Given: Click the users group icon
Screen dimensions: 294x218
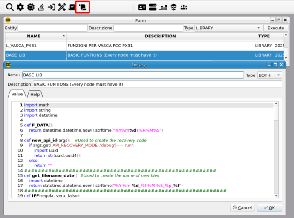Looking at the screenshot, I should [184, 7].
